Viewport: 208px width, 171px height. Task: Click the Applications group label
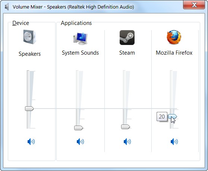76,23
